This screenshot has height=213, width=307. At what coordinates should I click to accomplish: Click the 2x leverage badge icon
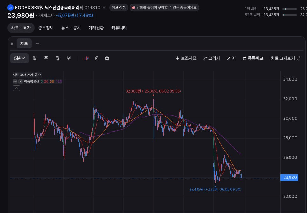point(10,8)
